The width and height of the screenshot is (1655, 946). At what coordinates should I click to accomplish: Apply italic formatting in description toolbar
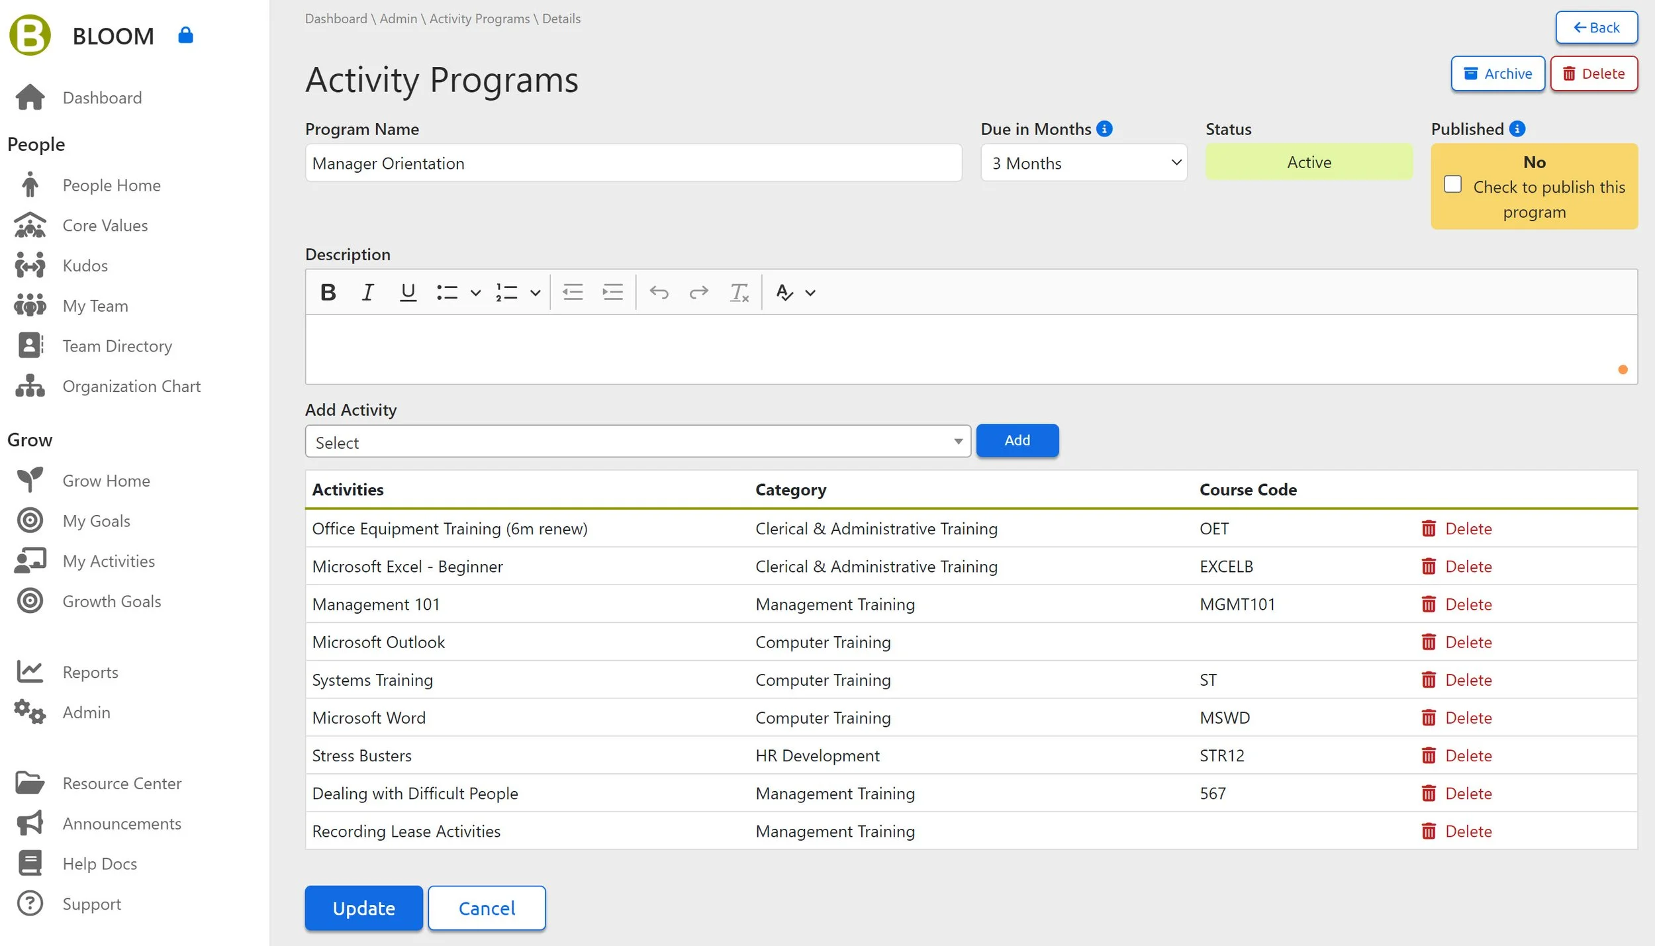(x=367, y=292)
